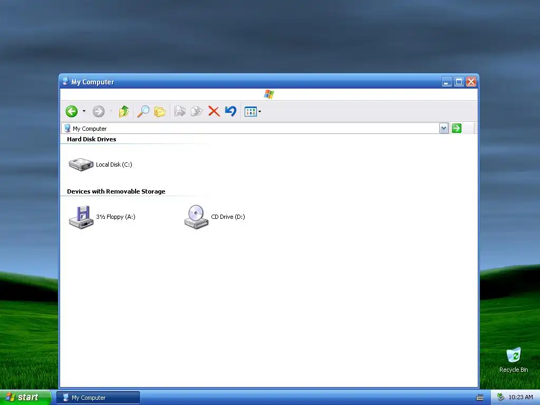Open the Start menu

point(25,398)
